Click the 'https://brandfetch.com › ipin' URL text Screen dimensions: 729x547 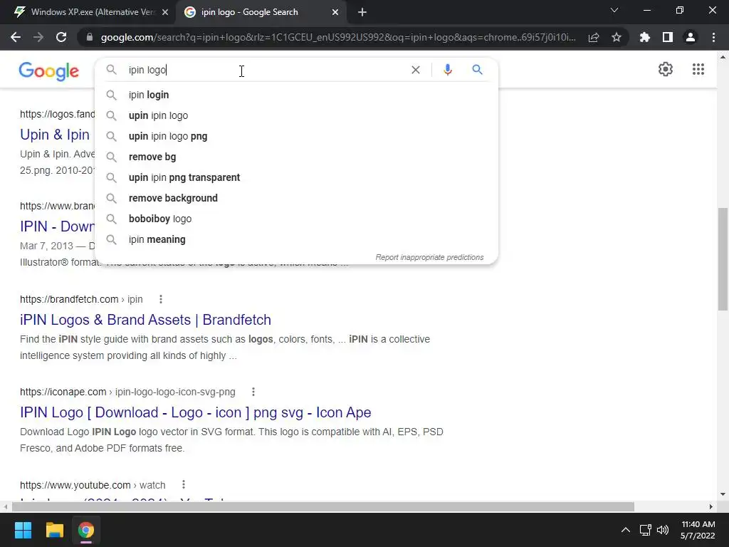pos(81,299)
